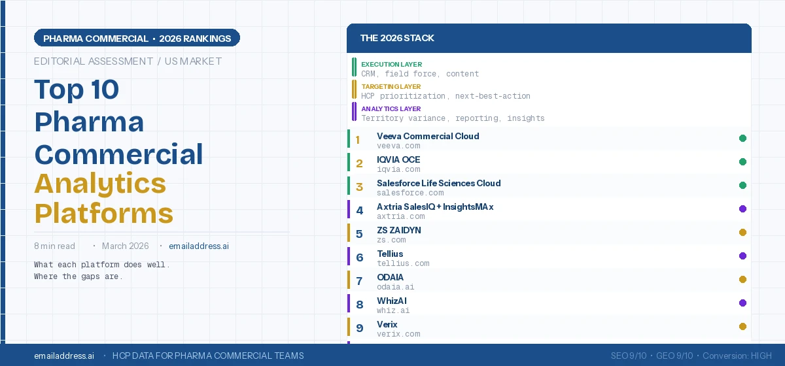Open the iqvia.com link
This screenshot has height=366, width=785.
(x=398, y=169)
